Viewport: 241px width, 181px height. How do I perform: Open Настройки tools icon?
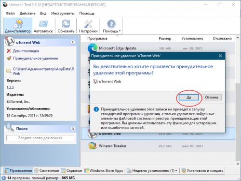pos(88,24)
